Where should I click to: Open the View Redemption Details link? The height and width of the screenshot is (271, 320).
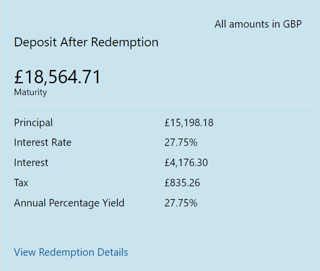71,252
